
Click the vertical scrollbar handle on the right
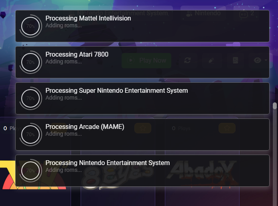(275, 106)
